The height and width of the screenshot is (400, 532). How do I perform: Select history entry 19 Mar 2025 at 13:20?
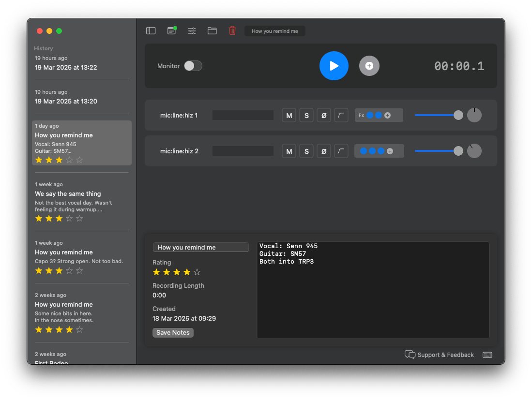[82, 97]
